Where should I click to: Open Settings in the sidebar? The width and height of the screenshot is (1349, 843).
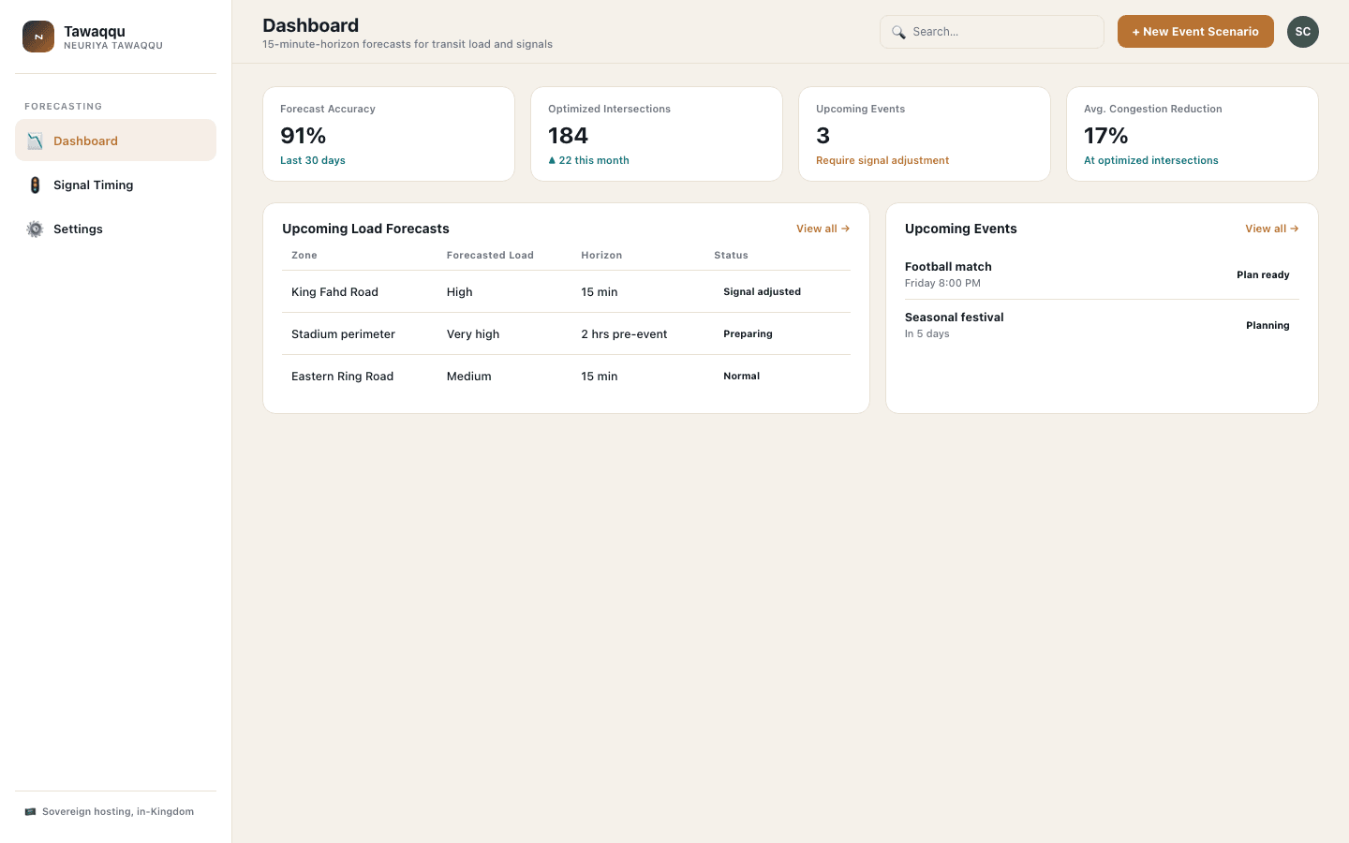click(x=115, y=229)
